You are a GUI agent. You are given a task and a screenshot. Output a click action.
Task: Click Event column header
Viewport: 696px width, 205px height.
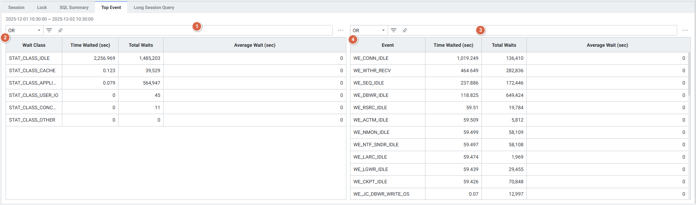click(x=388, y=45)
